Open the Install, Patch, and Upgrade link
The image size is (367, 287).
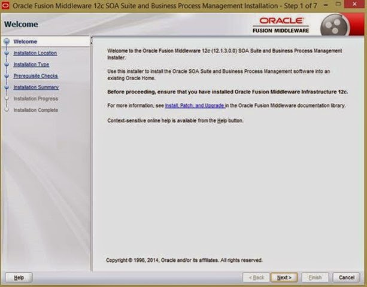(x=195, y=106)
